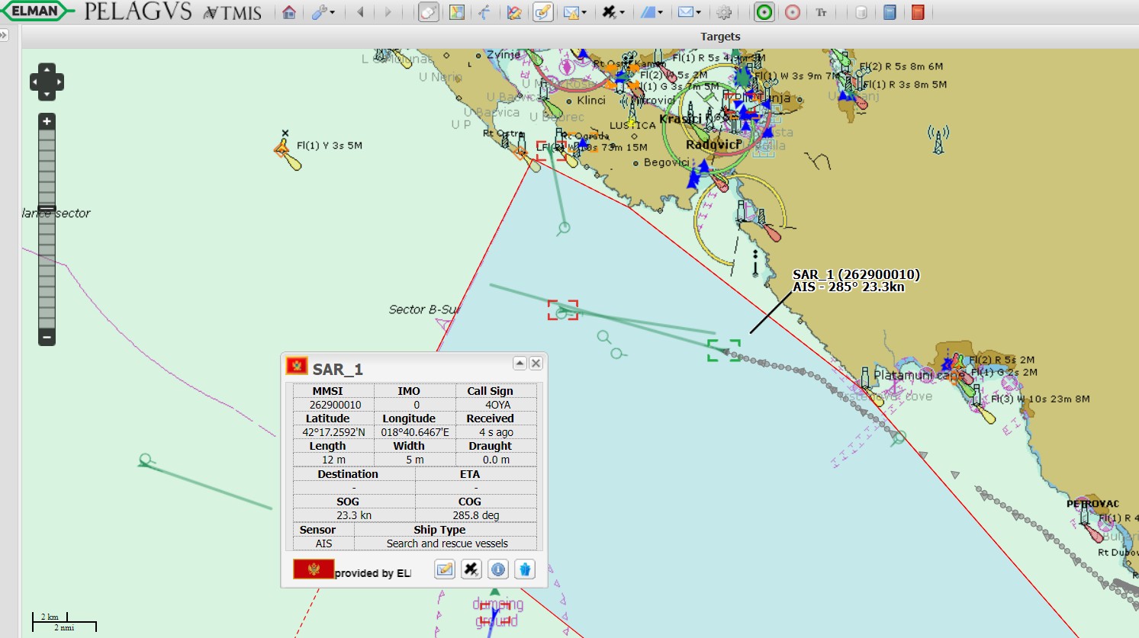This screenshot has width=1139, height=638.
Task: Select the SAR_1 green bracketed target
Action: point(724,351)
